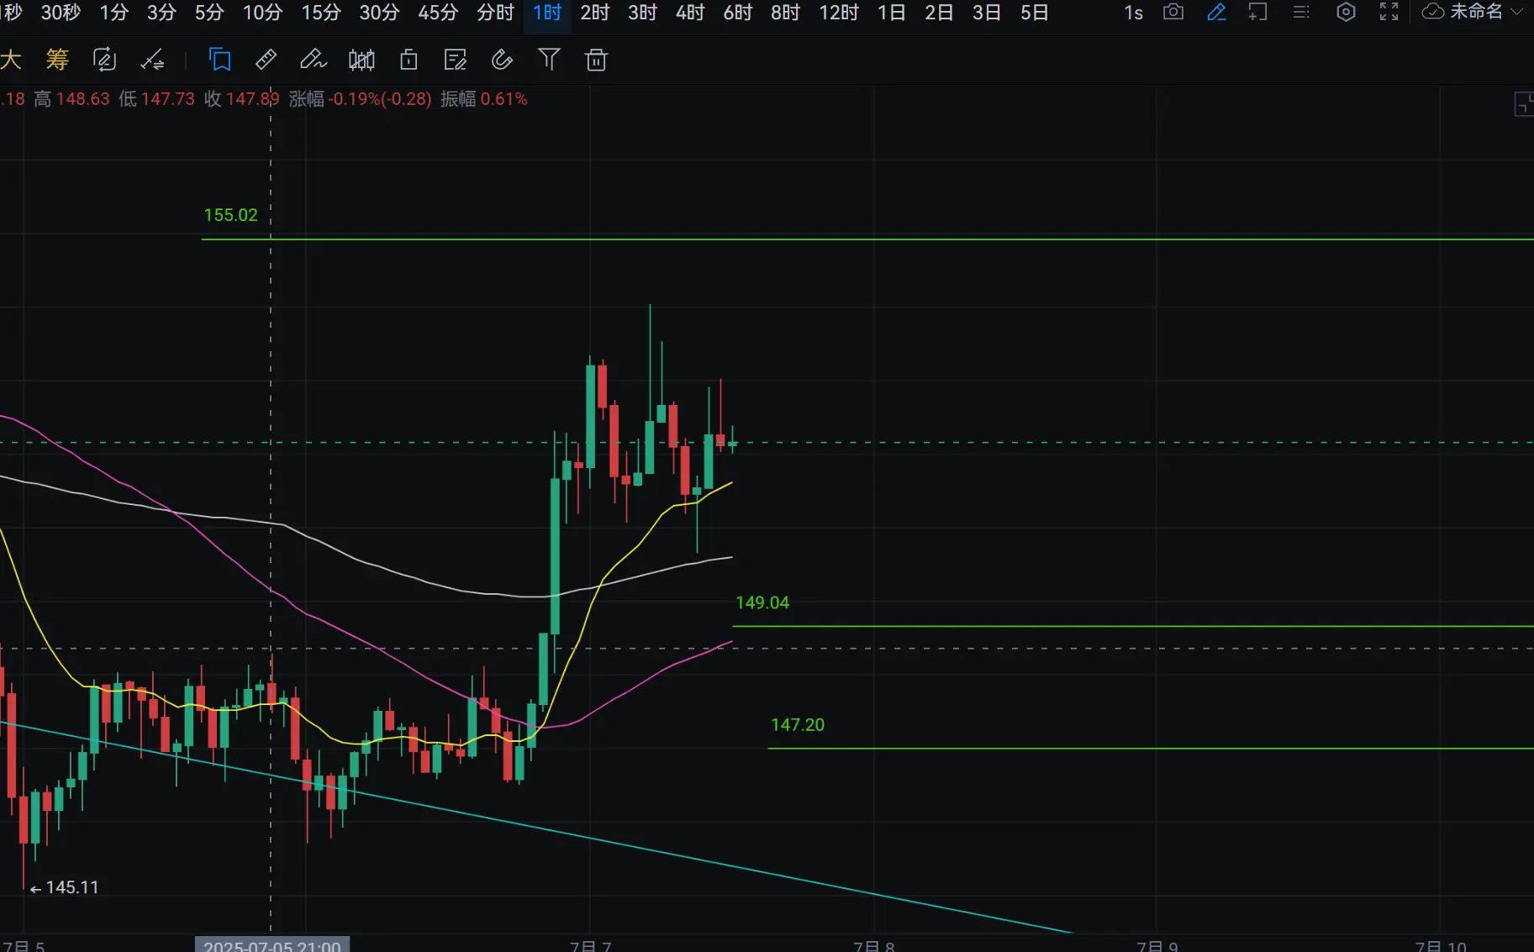The width and height of the screenshot is (1534, 952).
Task: Click the 7月 8 date axis label
Action: pyautogui.click(x=873, y=945)
